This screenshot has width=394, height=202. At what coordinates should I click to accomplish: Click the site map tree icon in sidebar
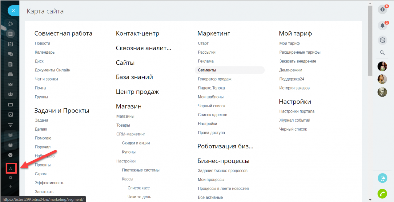tap(11, 169)
